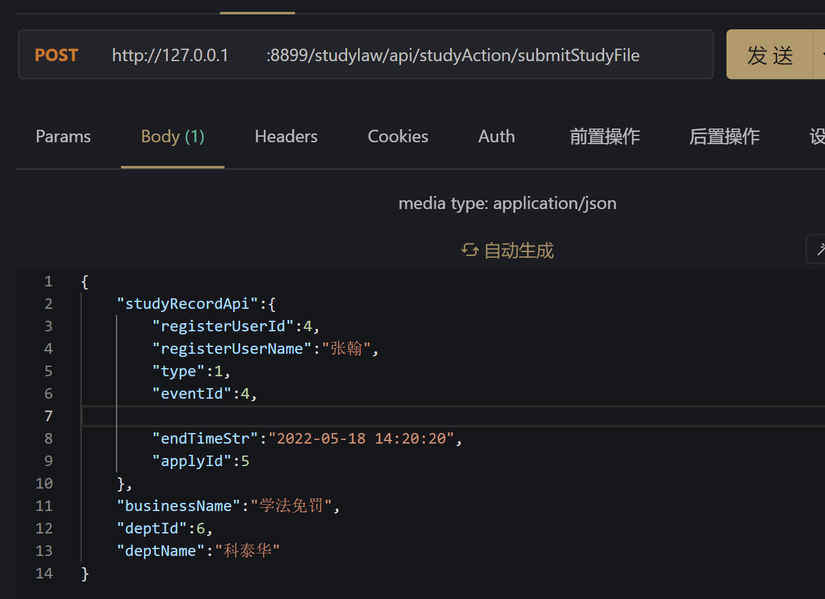The width and height of the screenshot is (825, 599).
Task: Open the 前置操作 tab
Action: click(605, 136)
